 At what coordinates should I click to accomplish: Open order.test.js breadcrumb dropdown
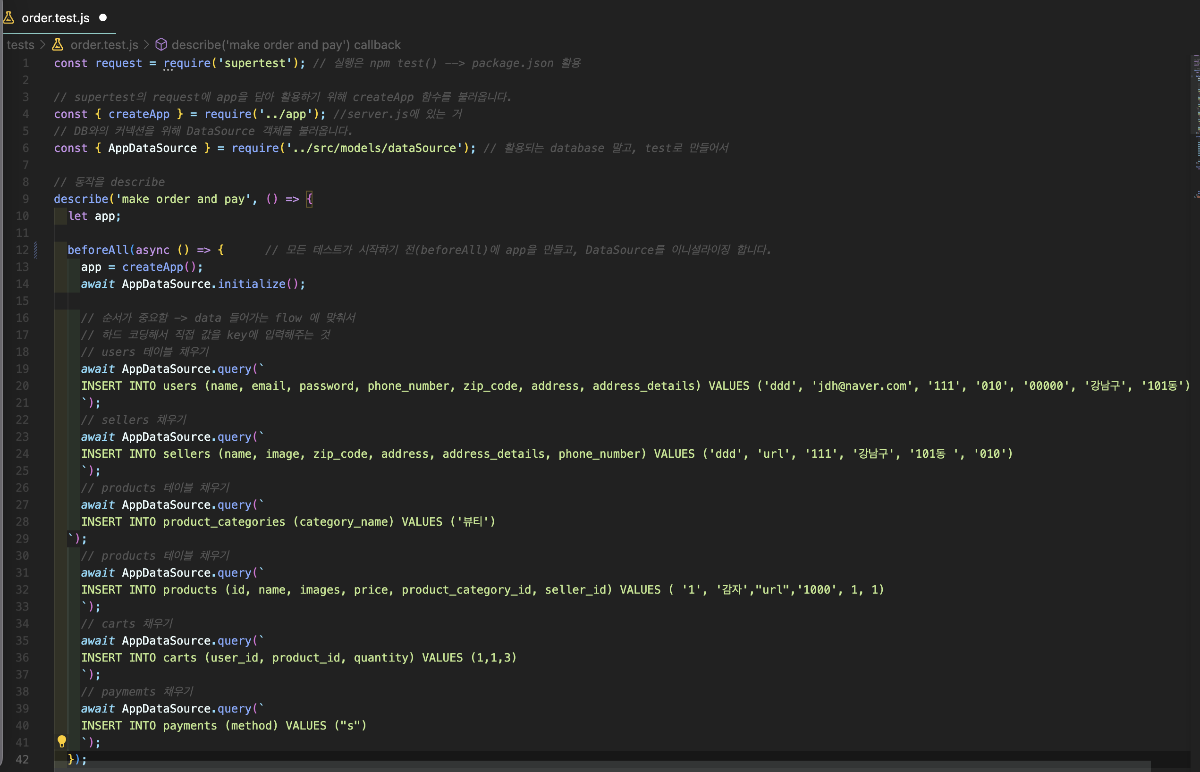(x=104, y=45)
